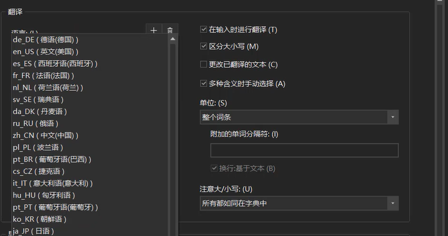Select de_DE (德语(德国)) from language list

(90, 40)
